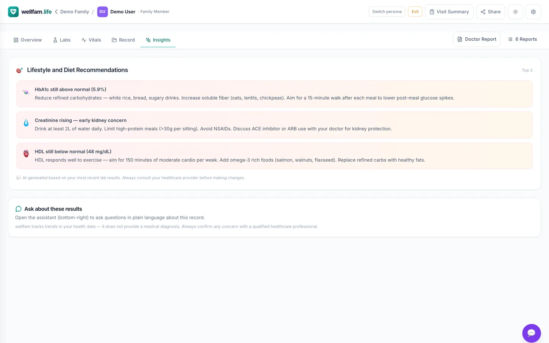Click the target icon beside Lifestyle heading
This screenshot has height=343, width=549.
click(x=19, y=70)
